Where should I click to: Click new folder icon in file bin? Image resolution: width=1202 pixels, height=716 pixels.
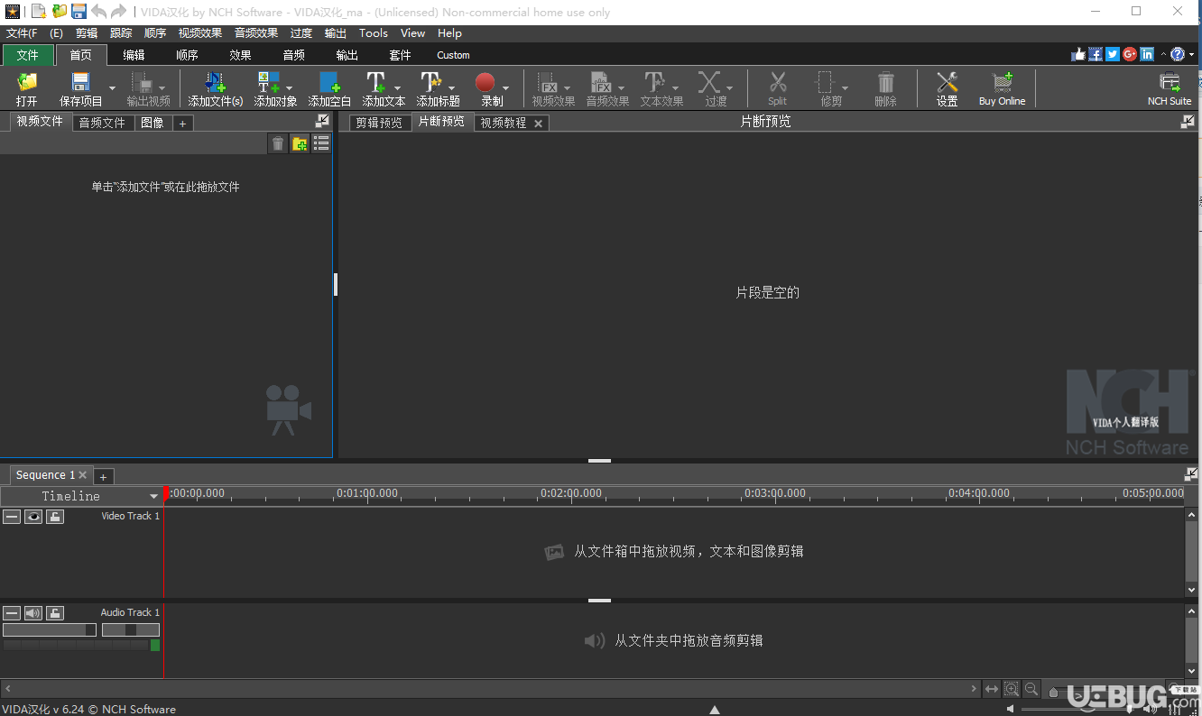coord(300,143)
